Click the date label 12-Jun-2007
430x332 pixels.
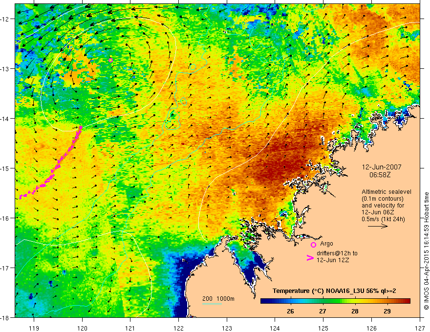pos(382,167)
